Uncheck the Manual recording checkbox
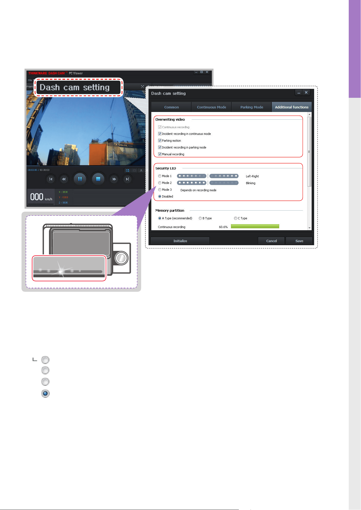361x510 pixels. (x=160, y=154)
